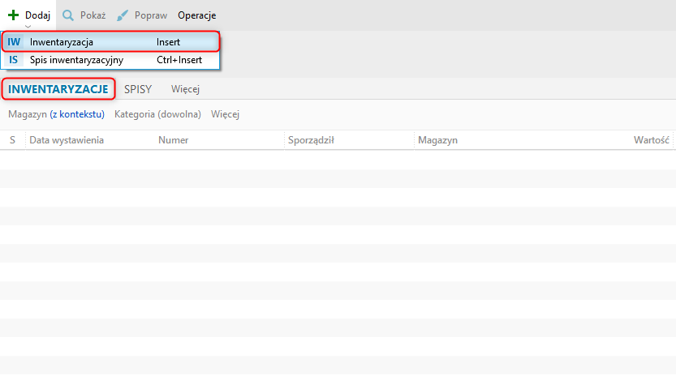Sort by Data wystawienia column
This screenshot has height=380, width=676.
(x=67, y=140)
